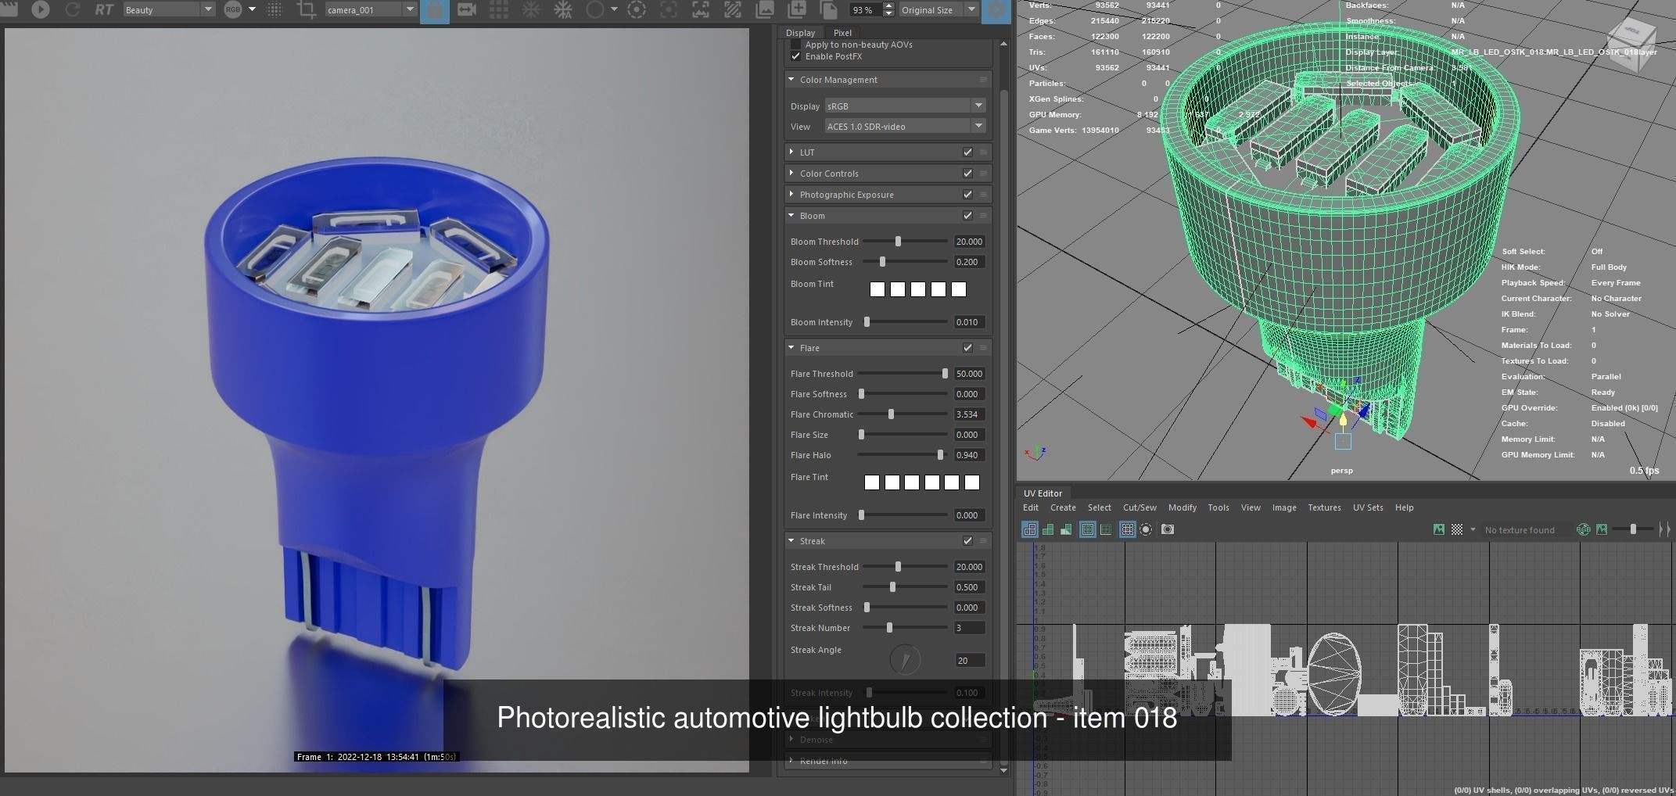Image resolution: width=1676 pixels, height=796 pixels.
Task: Click the copy pages icon in render toolbar
Action: (x=829, y=9)
